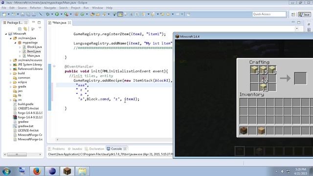Viewport: 313px width, 176px height.
Task: Click the Debug bug icon
Action: [48, 14]
